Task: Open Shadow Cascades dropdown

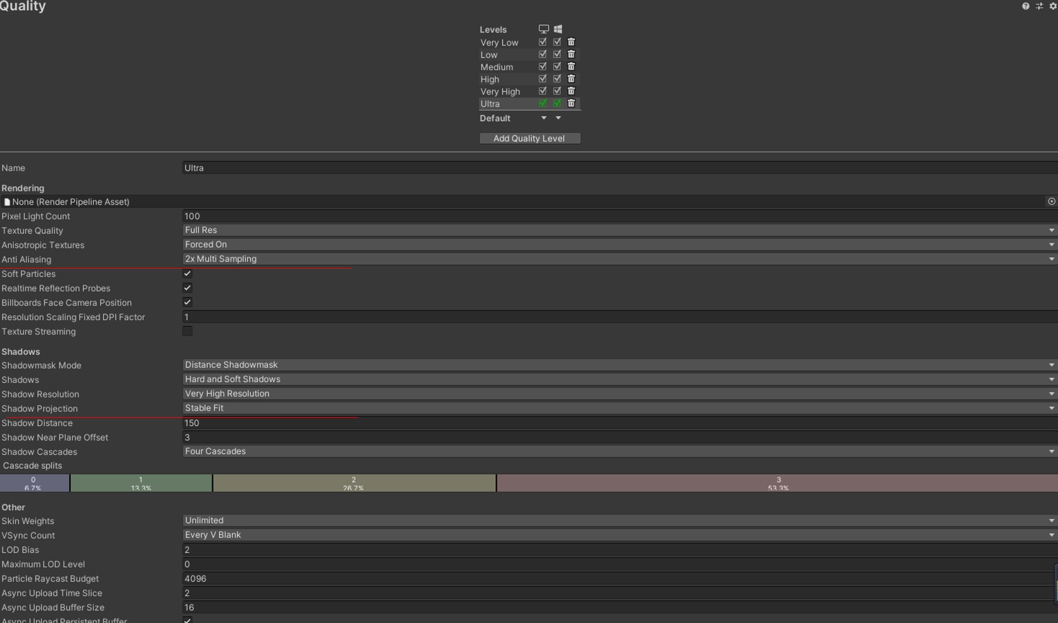Action: coord(620,451)
